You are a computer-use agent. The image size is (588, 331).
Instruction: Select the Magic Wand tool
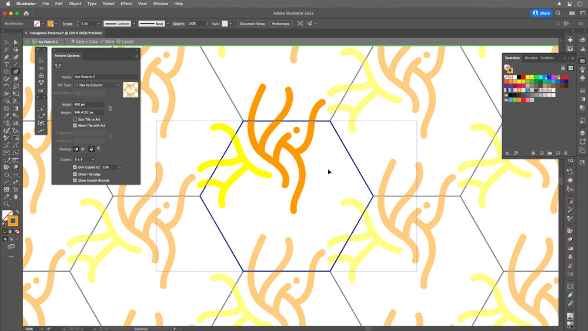click(6, 50)
